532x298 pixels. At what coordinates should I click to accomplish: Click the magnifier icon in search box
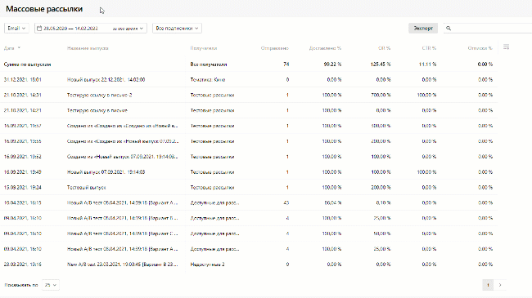[449, 28]
